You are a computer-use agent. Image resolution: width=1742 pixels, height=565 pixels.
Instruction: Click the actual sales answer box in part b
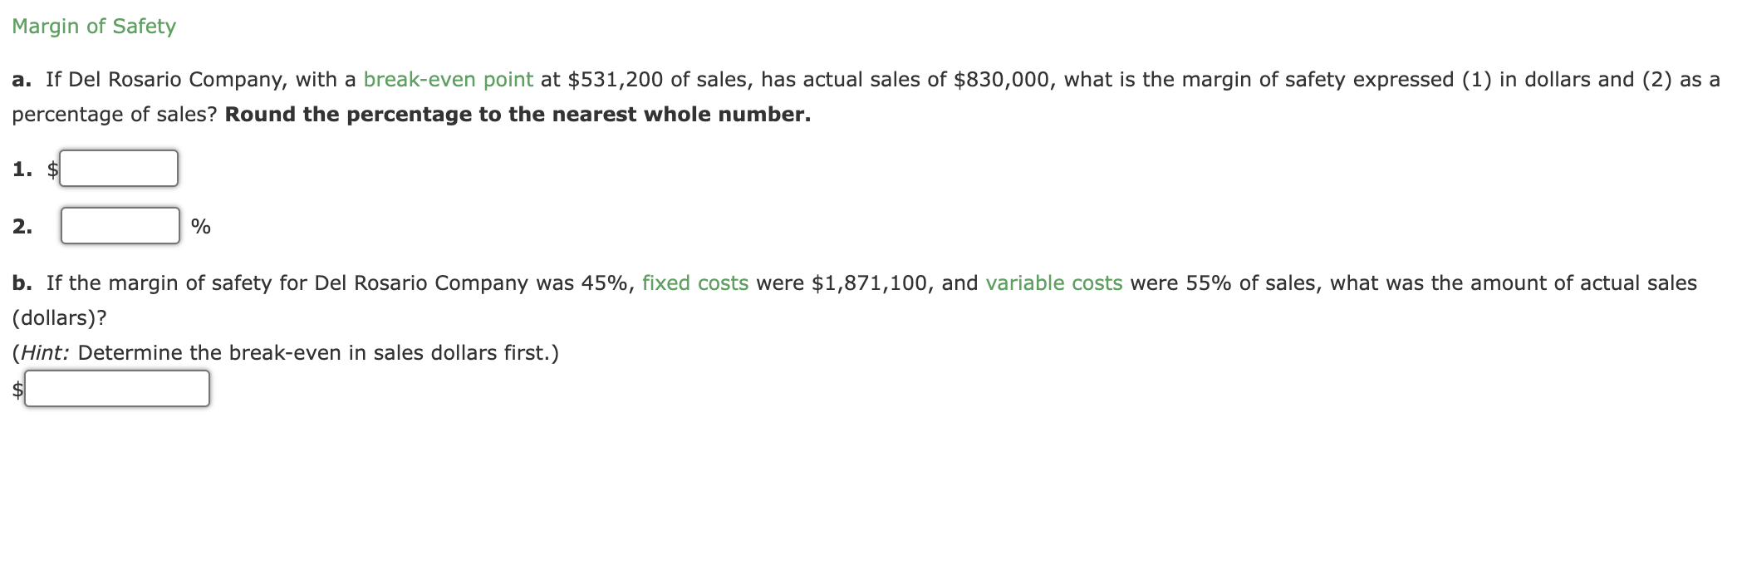coord(119,387)
